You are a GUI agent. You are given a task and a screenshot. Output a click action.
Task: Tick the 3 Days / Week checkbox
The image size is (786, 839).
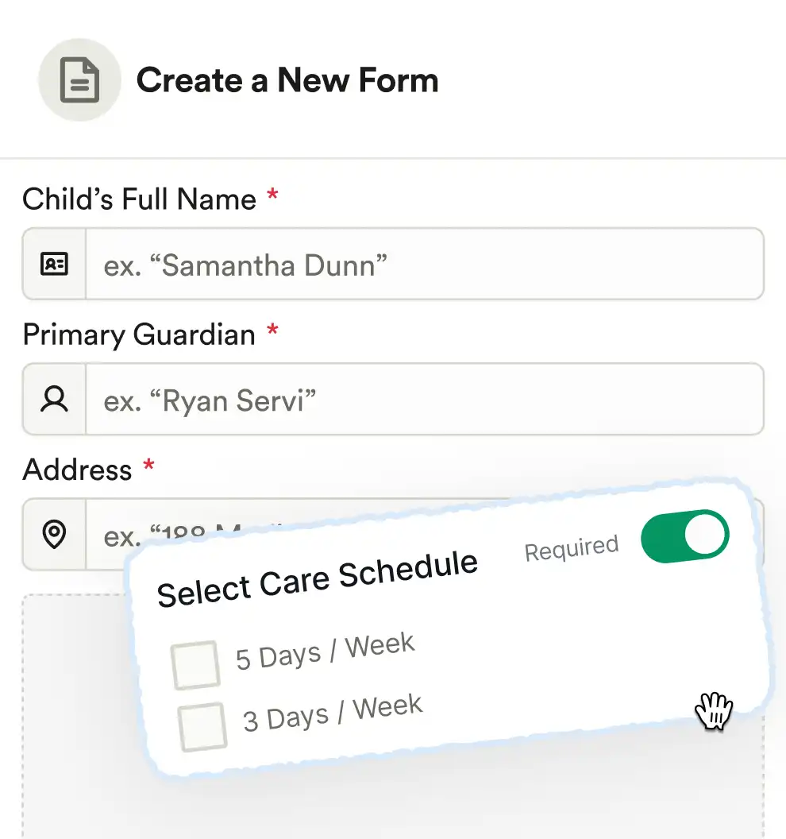202,726
